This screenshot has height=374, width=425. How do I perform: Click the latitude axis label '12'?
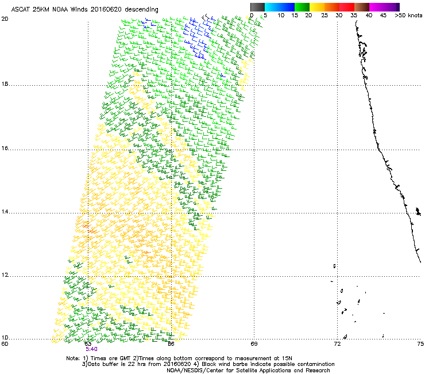tap(5, 275)
